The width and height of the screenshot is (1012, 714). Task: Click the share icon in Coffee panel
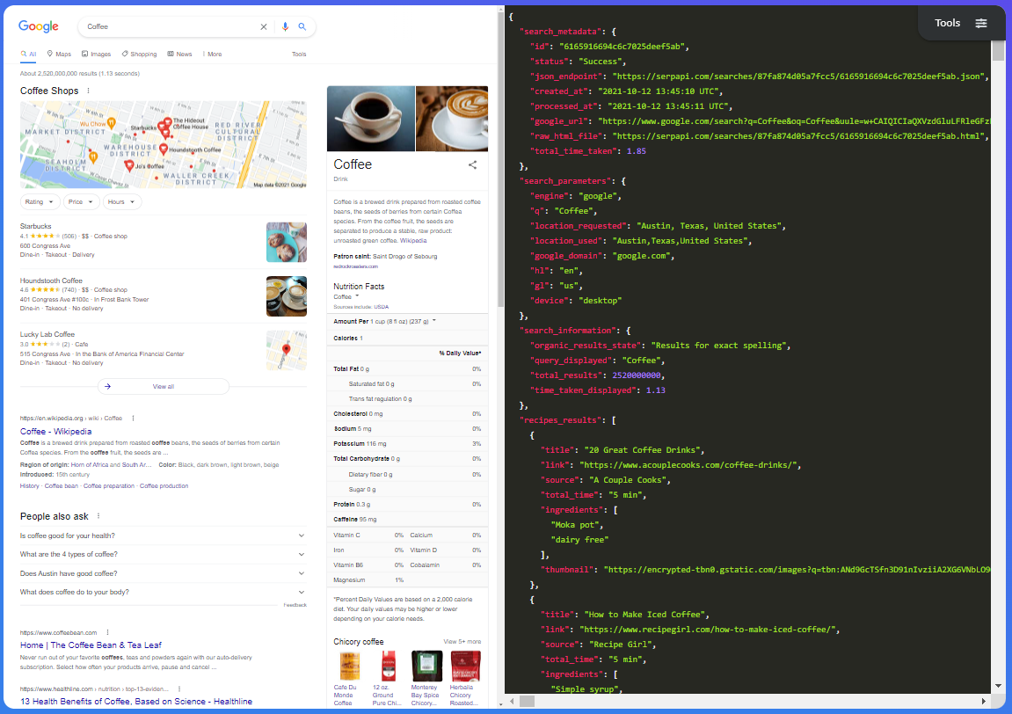[472, 164]
